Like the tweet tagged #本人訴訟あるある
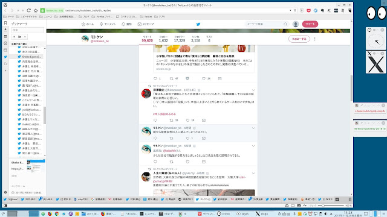Viewport: 387px width, 217px height. pyautogui.click(x=187, y=121)
